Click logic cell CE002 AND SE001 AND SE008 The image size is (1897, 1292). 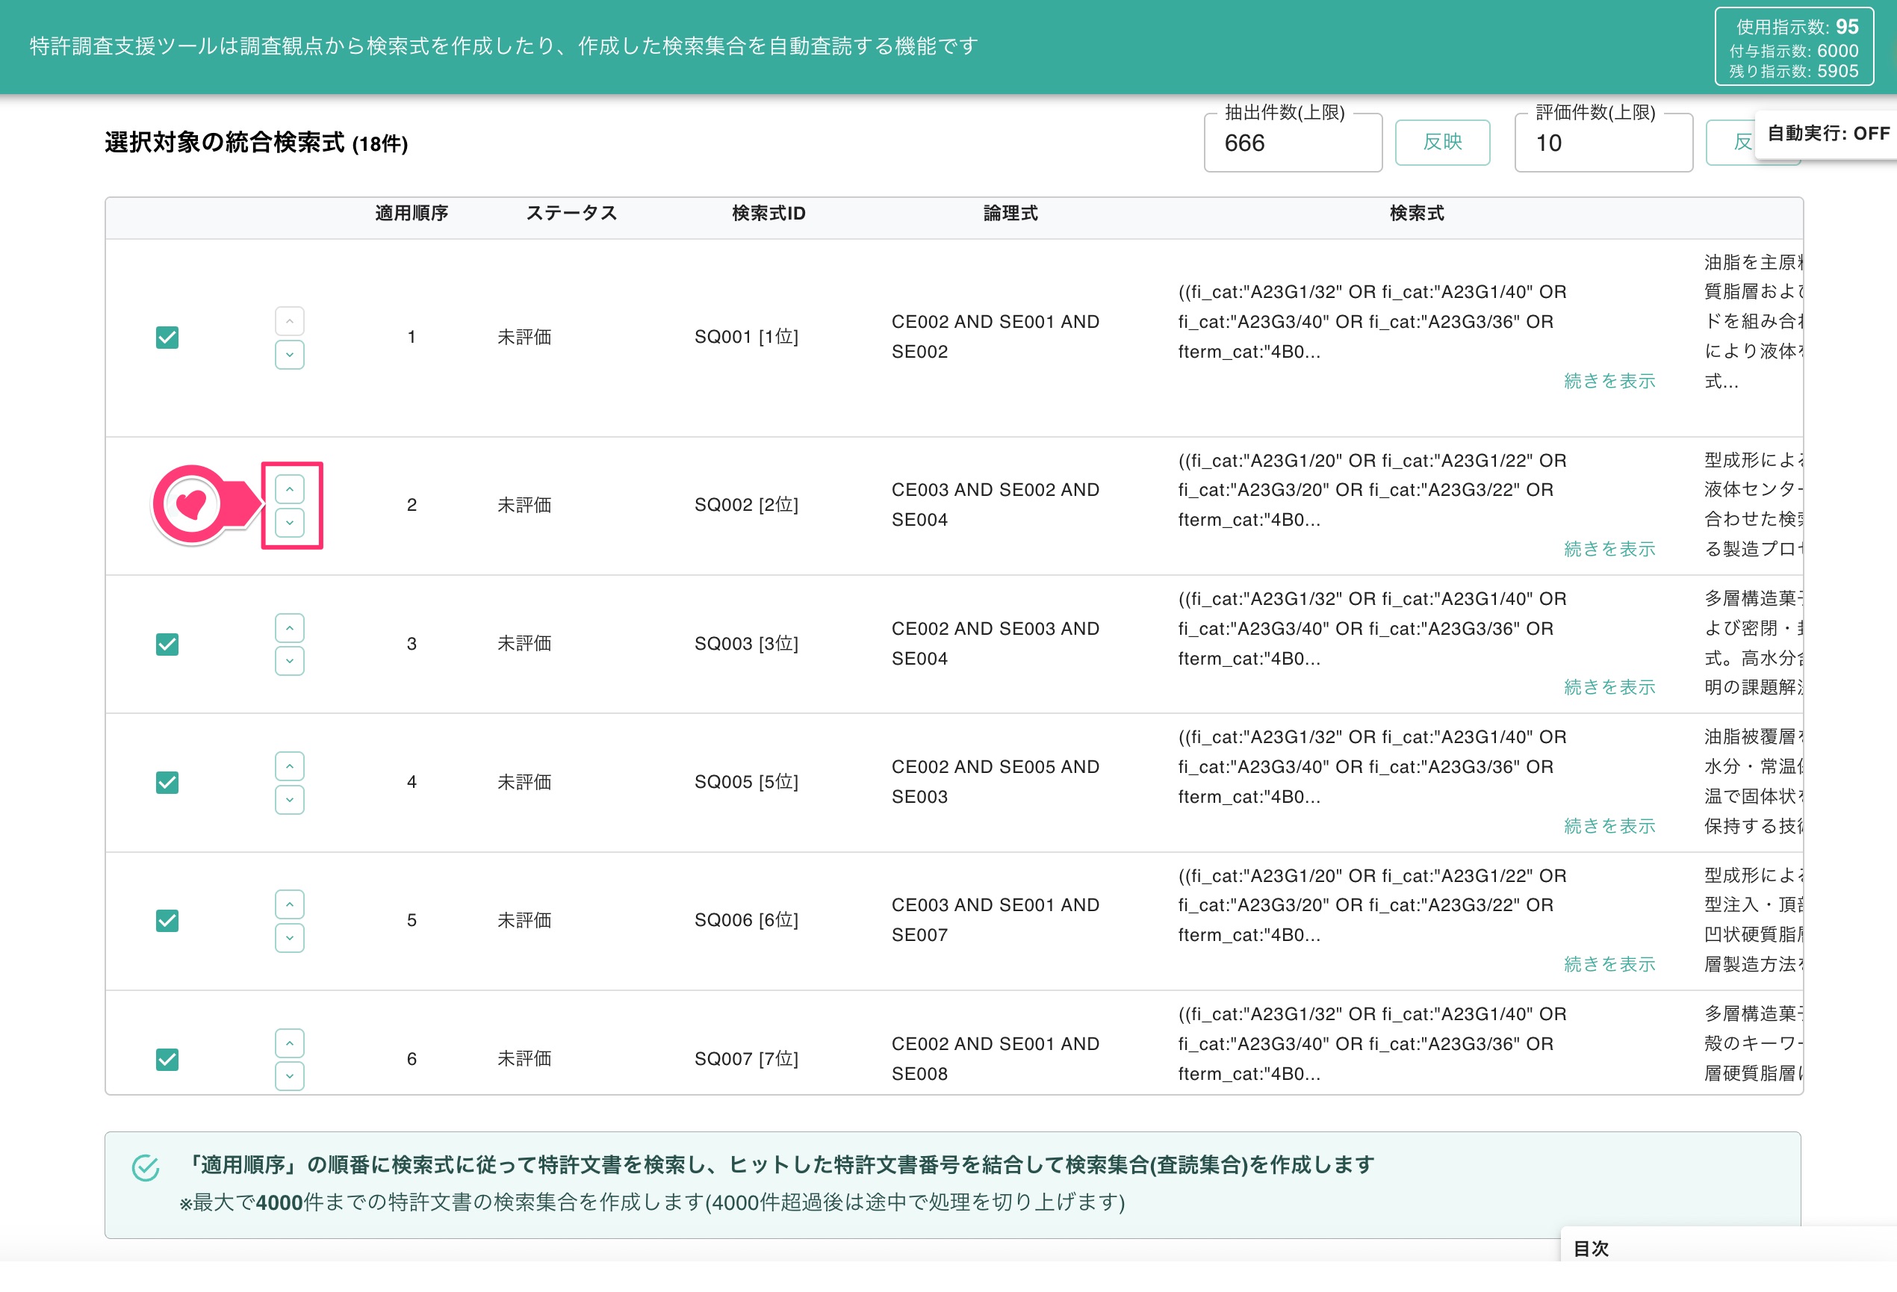click(995, 1058)
